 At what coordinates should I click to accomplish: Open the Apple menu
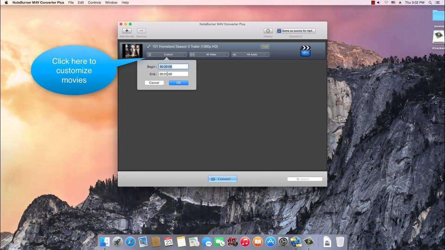pos(6,2)
